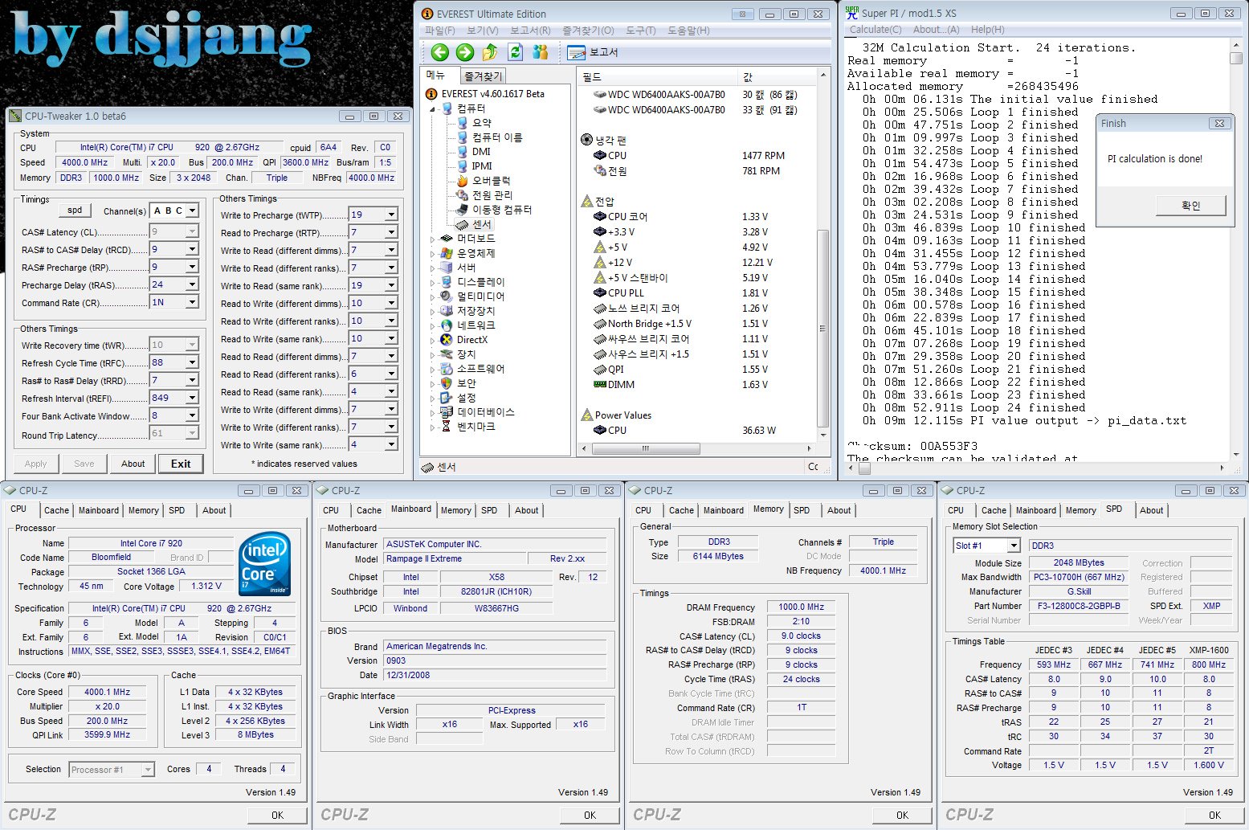The height and width of the screenshot is (830, 1249).
Task: Open the Calculate(C) menu in Super PI
Action: tap(876, 30)
